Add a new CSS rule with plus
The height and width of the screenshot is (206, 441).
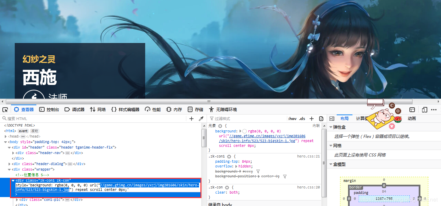(x=312, y=119)
